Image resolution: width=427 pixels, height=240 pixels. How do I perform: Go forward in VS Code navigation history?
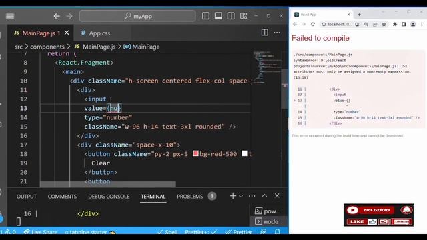coord(69,16)
